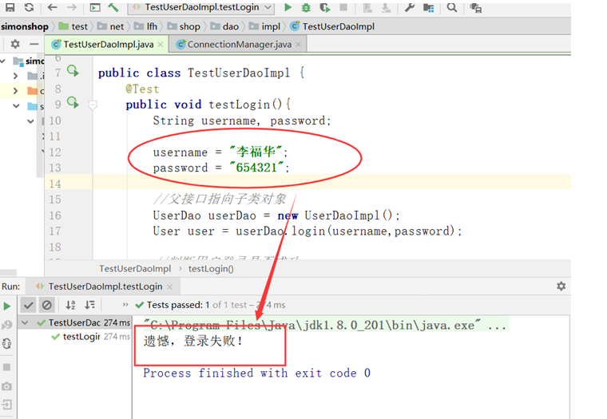The height and width of the screenshot is (419, 607).
Task: Click TestUserDaoImpl in editor bottom breadcrumb
Action: click(135, 268)
